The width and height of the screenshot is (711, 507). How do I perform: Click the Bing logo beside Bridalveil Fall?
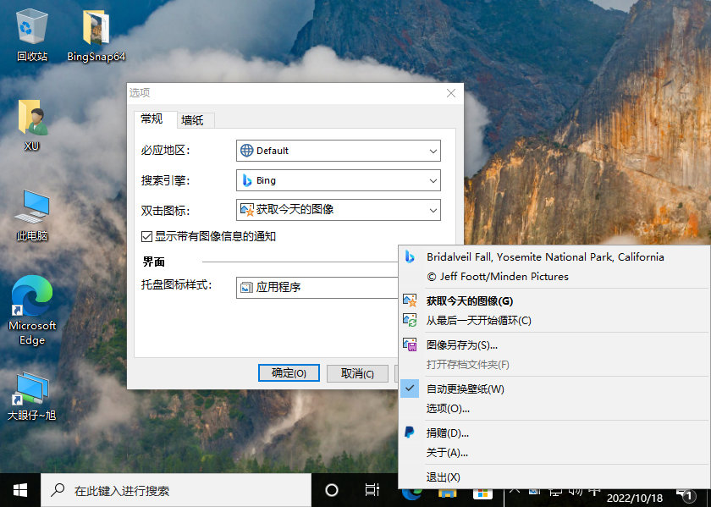pos(411,257)
